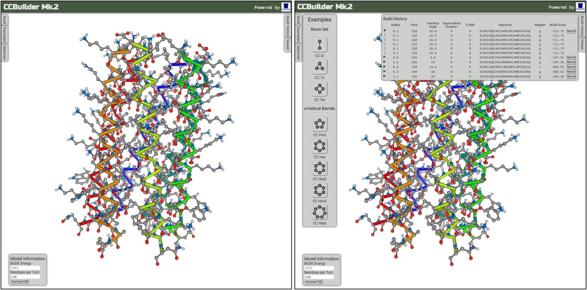
Task: Load the CC Di example structure
Action: click(320, 45)
